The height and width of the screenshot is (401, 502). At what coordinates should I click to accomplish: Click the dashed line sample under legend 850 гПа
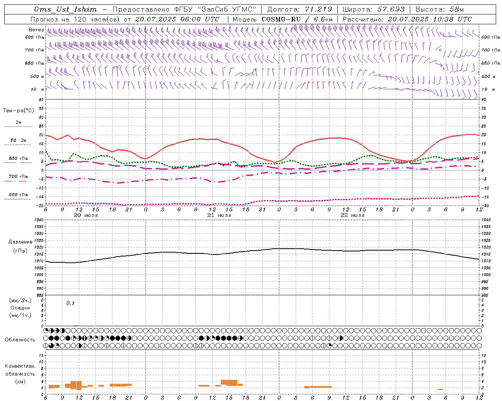(18, 163)
